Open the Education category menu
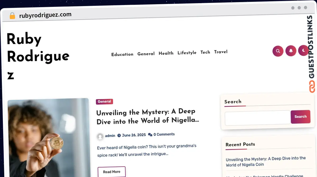 (122, 54)
